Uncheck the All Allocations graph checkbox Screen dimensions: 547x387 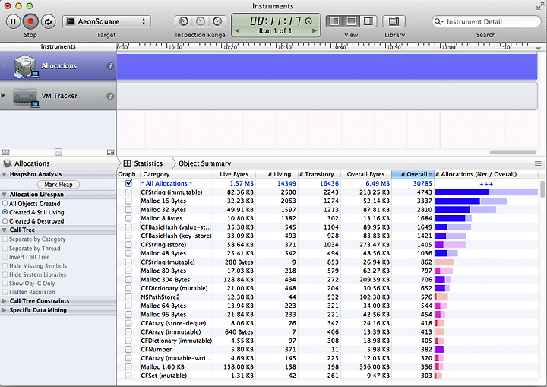point(128,183)
